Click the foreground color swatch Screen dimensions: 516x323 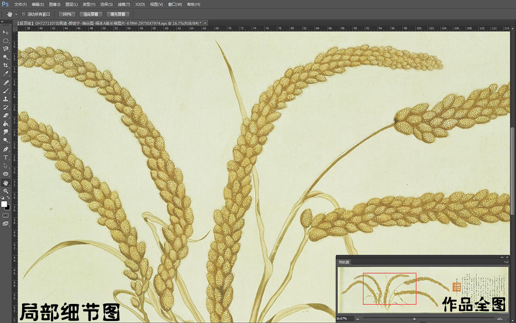[4, 204]
